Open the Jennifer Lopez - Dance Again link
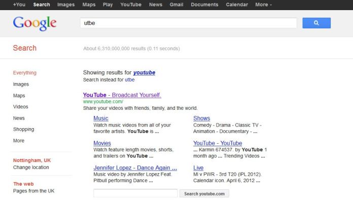The image size is (353, 205). [x=135, y=168]
